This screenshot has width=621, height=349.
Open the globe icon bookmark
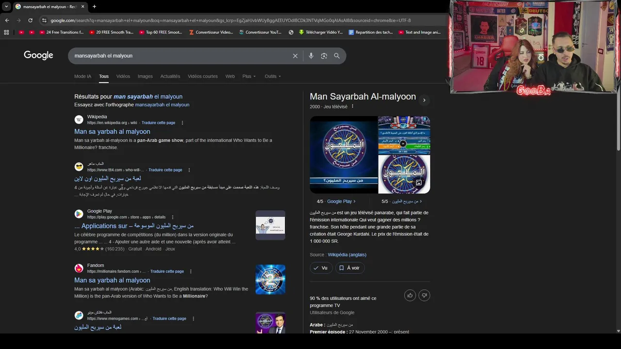tap(291, 32)
